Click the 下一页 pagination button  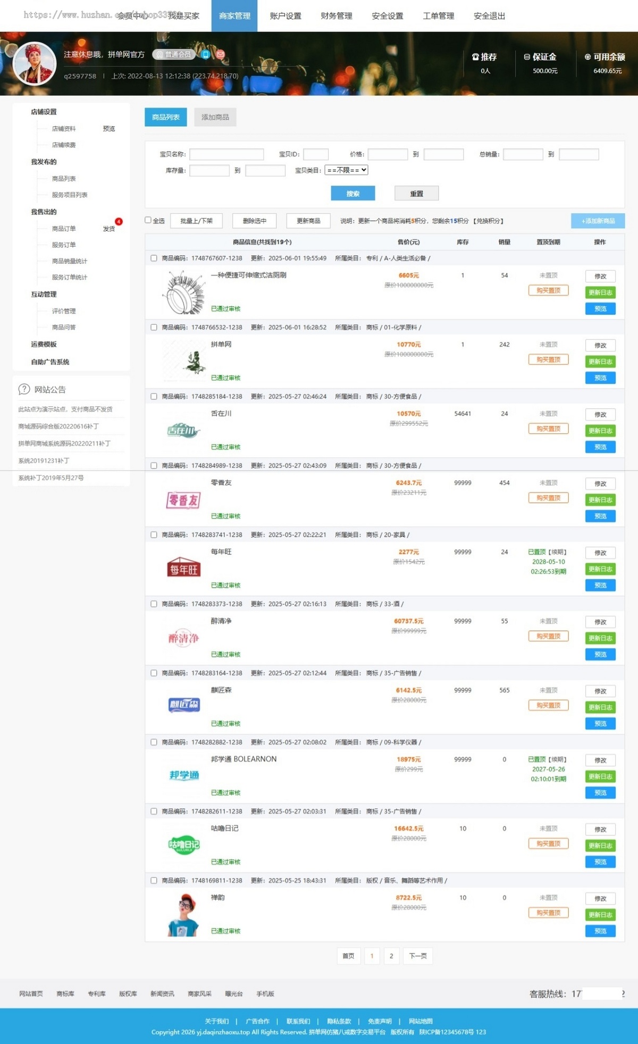click(x=418, y=956)
